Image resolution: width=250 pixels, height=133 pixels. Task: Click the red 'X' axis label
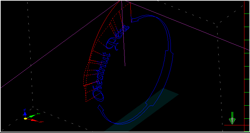point(41,122)
